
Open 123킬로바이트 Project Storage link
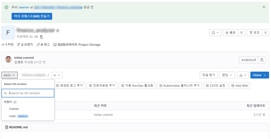pyautogui.click(x=77, y=45)
